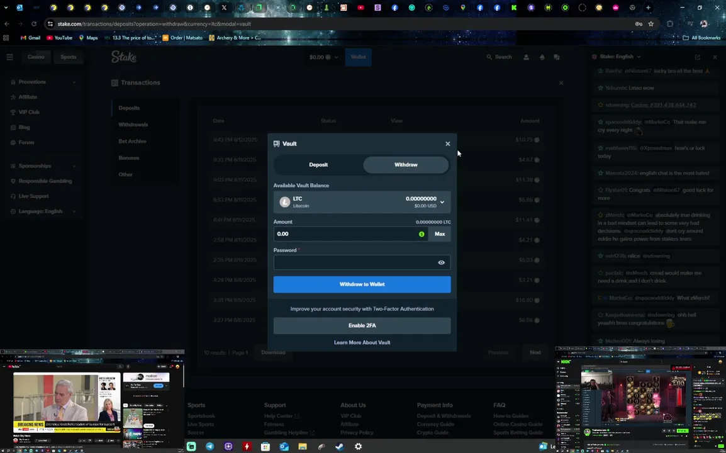Viewport: 726px width, 453px height.
Task: Click the chat bubbles icon in header
Action: (x=557, y=57)
